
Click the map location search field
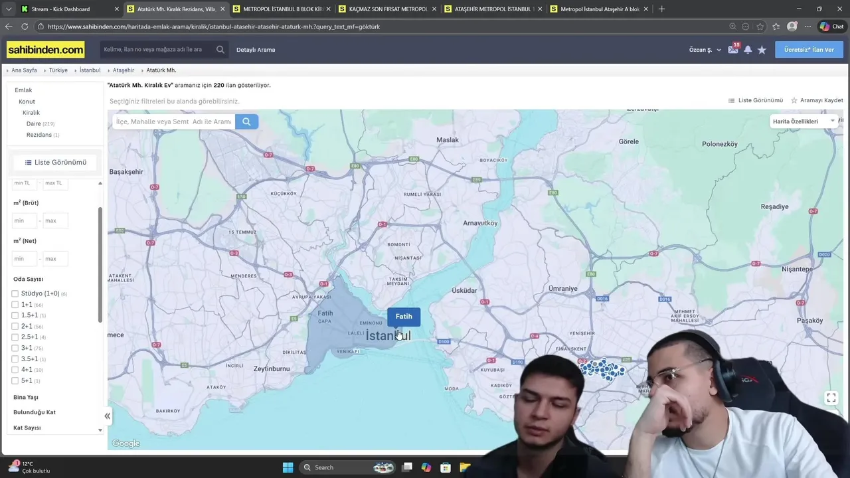point(173,121)
